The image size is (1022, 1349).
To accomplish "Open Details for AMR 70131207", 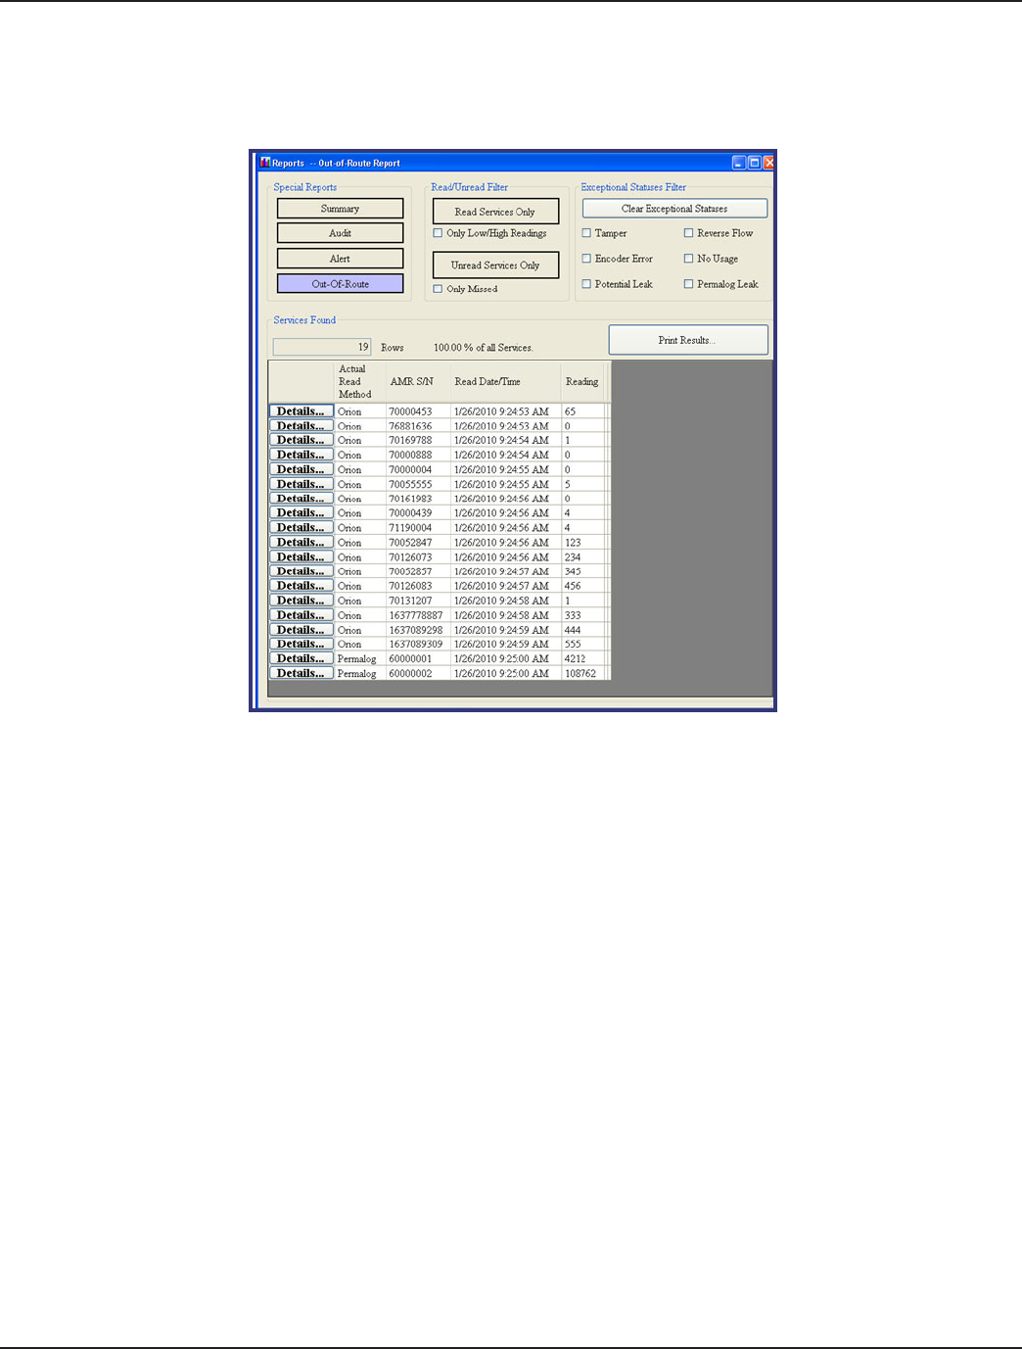I will (x=302, y=601).
